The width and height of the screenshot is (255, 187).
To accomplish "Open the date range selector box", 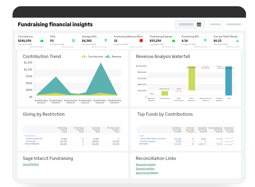I will point(190,24).
